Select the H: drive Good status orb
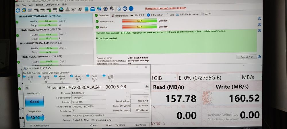 pyautogui.click(x=104, y=75)
